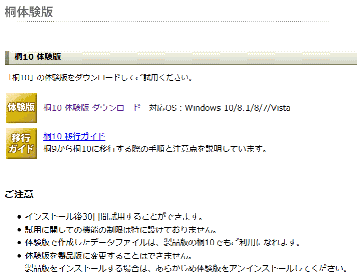
Task: Click the 桐10 体験版 section heading
Action: point(38,57)
